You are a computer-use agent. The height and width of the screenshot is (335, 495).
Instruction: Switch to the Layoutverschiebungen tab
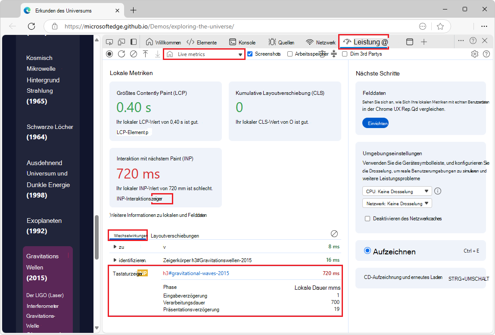tap(174, 236)
